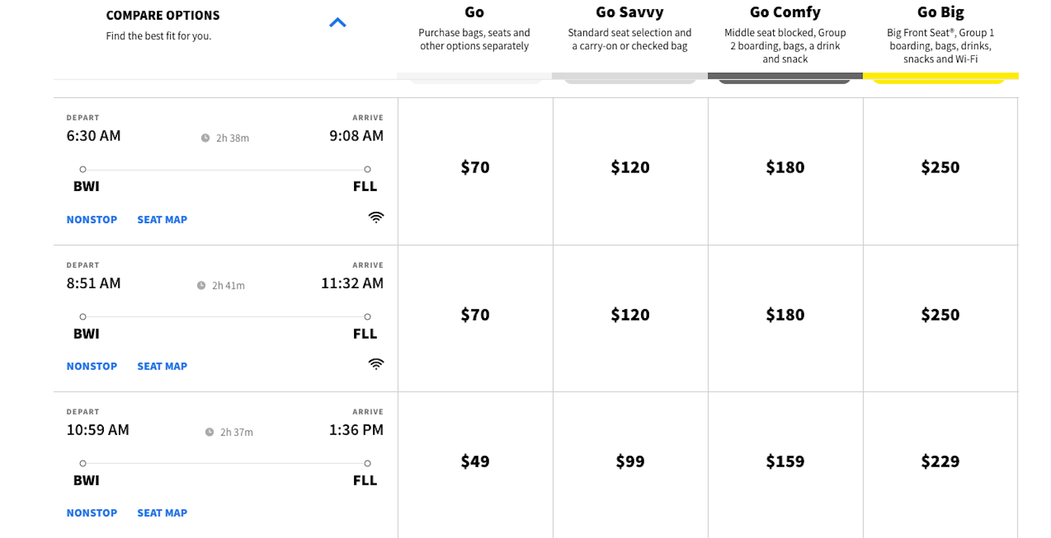Image resolution: width=1051 pixels, height=538 pixels.
Task: Click Wi-Fi icon on 6:30 AM flight
Action: (376, 217)
